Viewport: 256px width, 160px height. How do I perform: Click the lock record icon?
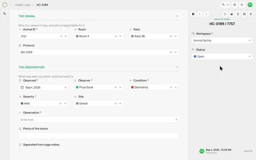point(238,14)
